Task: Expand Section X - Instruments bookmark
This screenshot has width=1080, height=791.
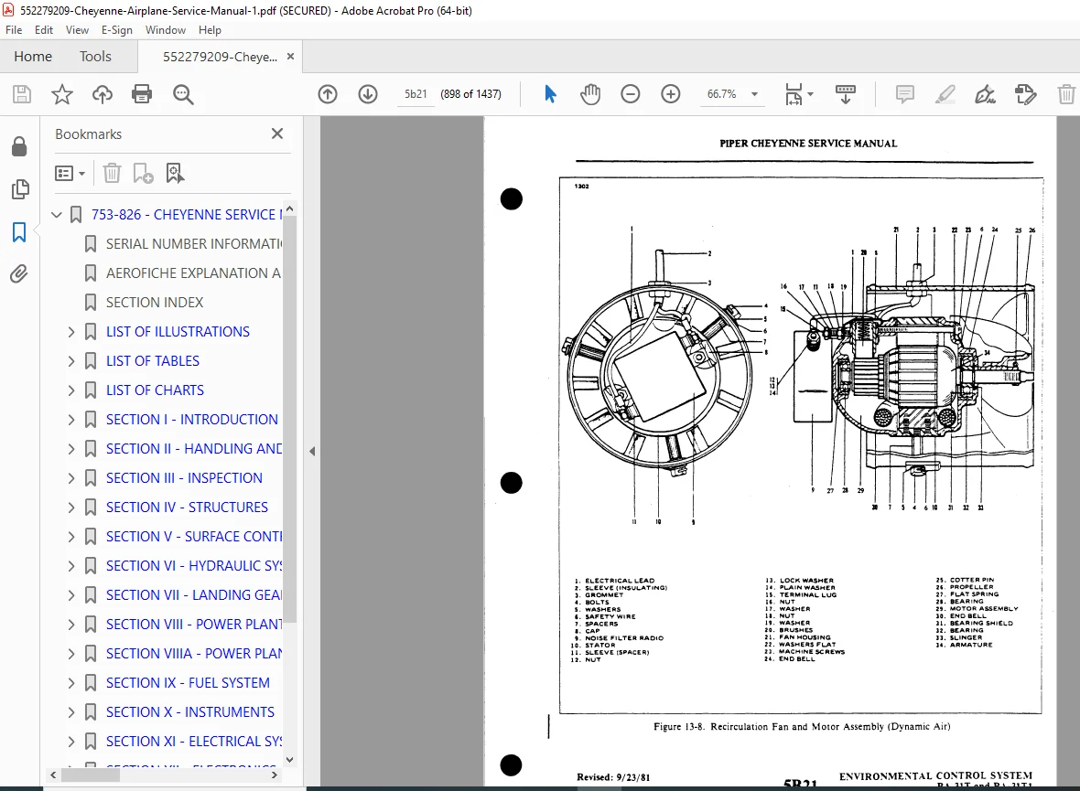Action: 71,711
